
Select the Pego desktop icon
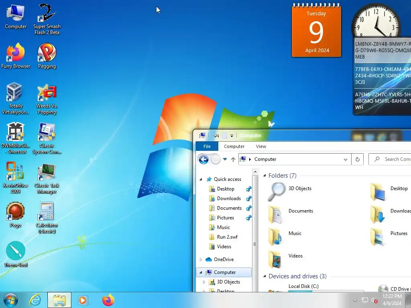(x=16, y=215)
